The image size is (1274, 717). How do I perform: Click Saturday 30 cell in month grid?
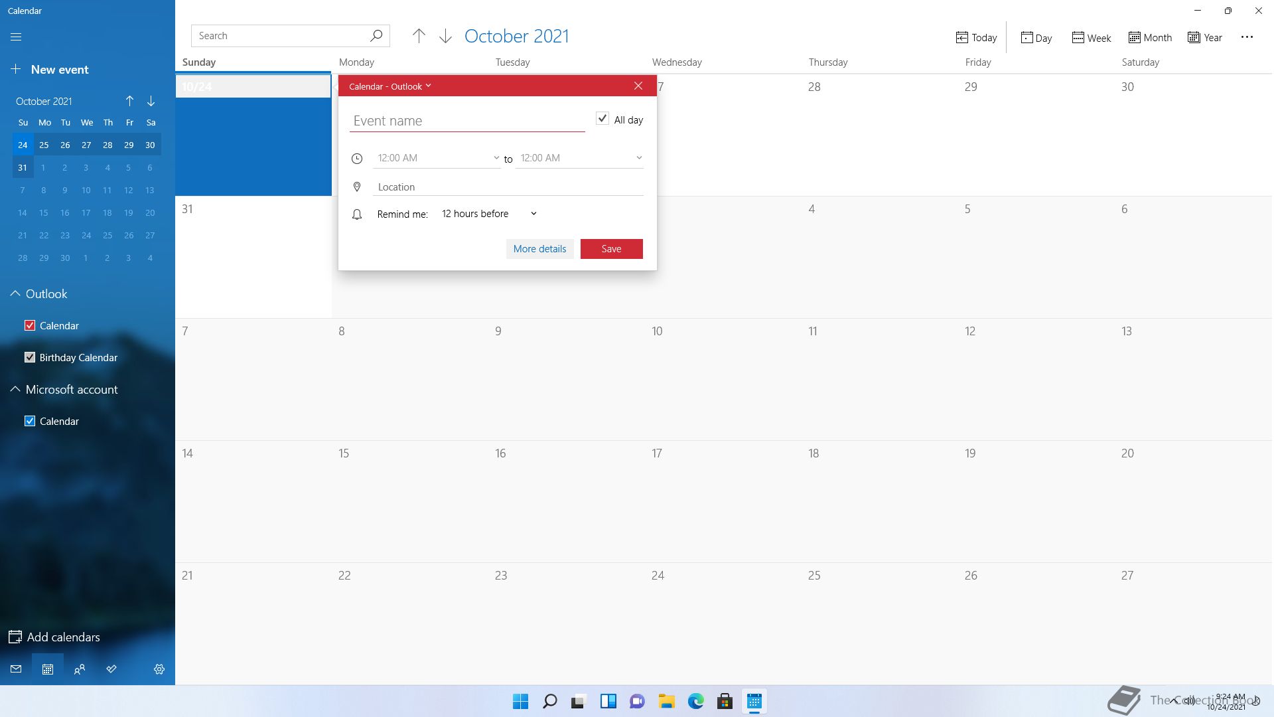coord(1194,135)
